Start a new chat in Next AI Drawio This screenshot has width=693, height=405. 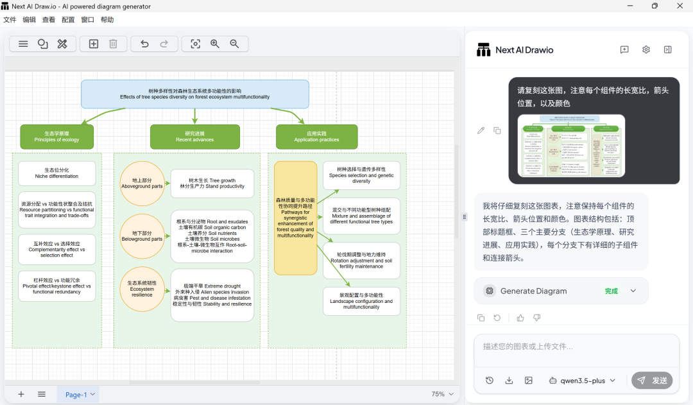point(624,49)
